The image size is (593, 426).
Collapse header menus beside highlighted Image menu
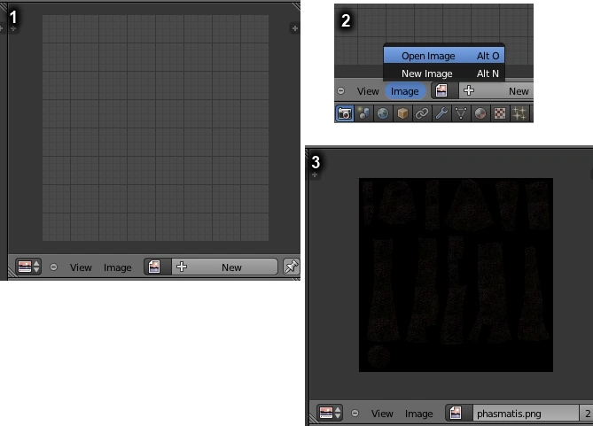pyautogui.click(x=340, y=91)
